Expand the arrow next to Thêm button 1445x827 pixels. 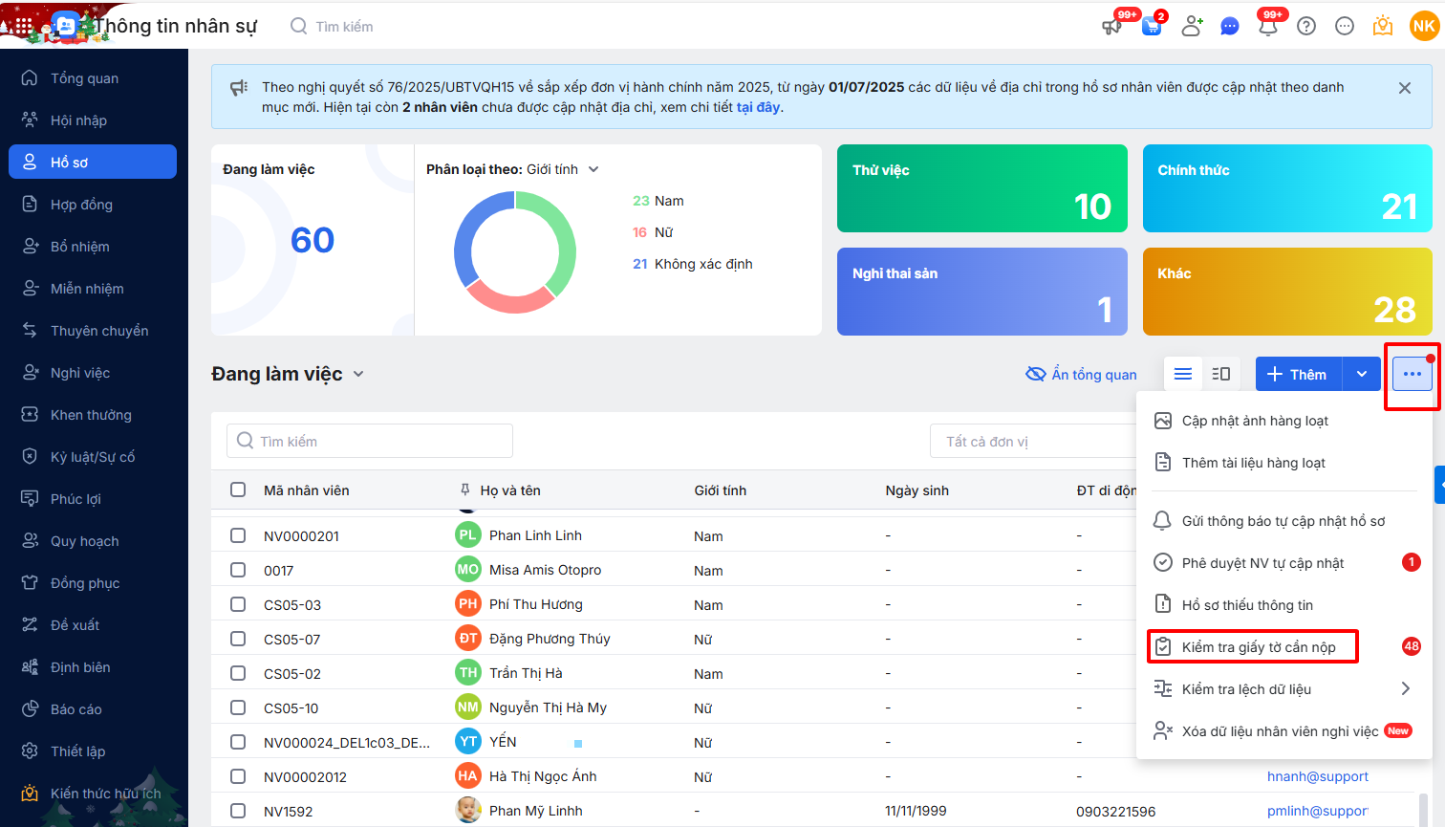click(x=1362, y=374)
